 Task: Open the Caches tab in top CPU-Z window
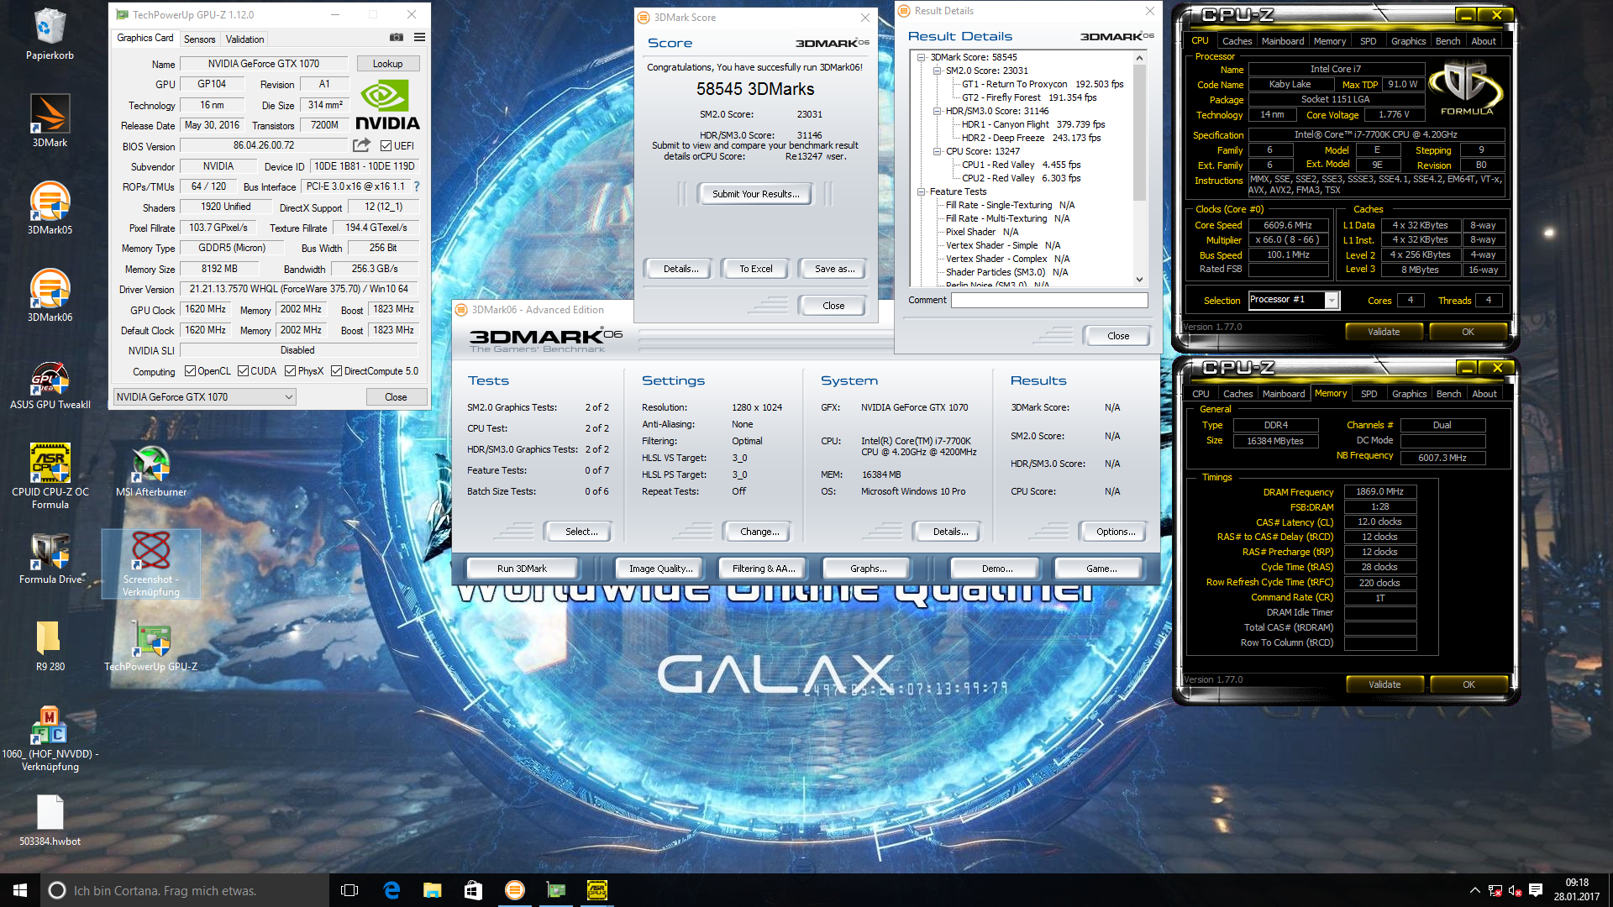pyautogui.click(x=1237, y=41)
